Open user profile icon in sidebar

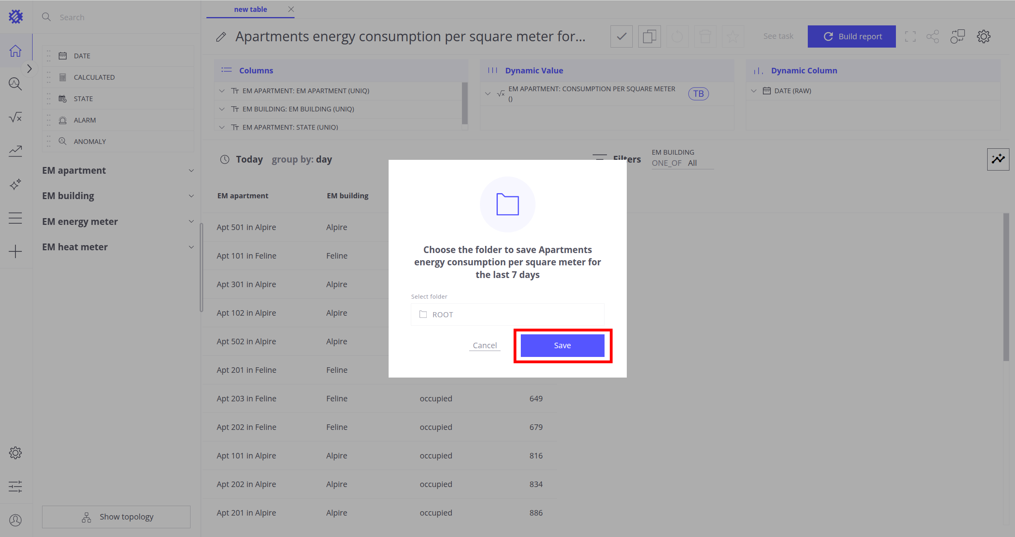(15, 520)
